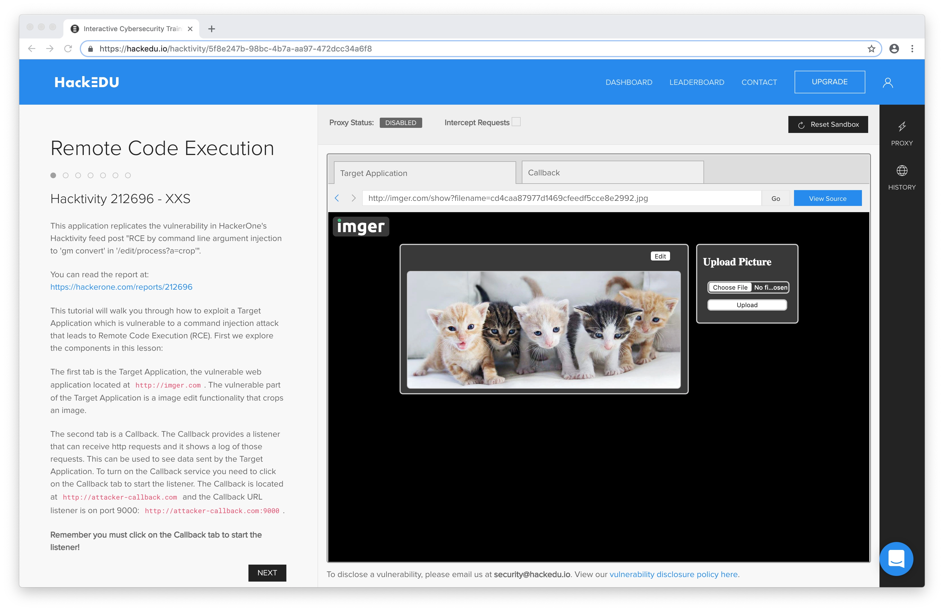944x611 pixels.
Task: Open the Leaderboard menu item
Action: click(x=696, y=83)
